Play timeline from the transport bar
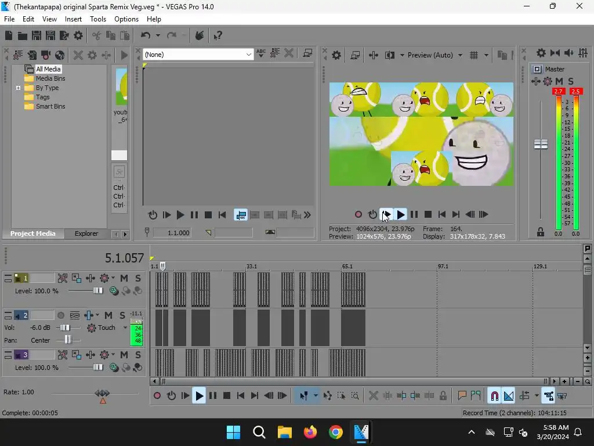The image size is (594, 446). (x=199, y=396)
